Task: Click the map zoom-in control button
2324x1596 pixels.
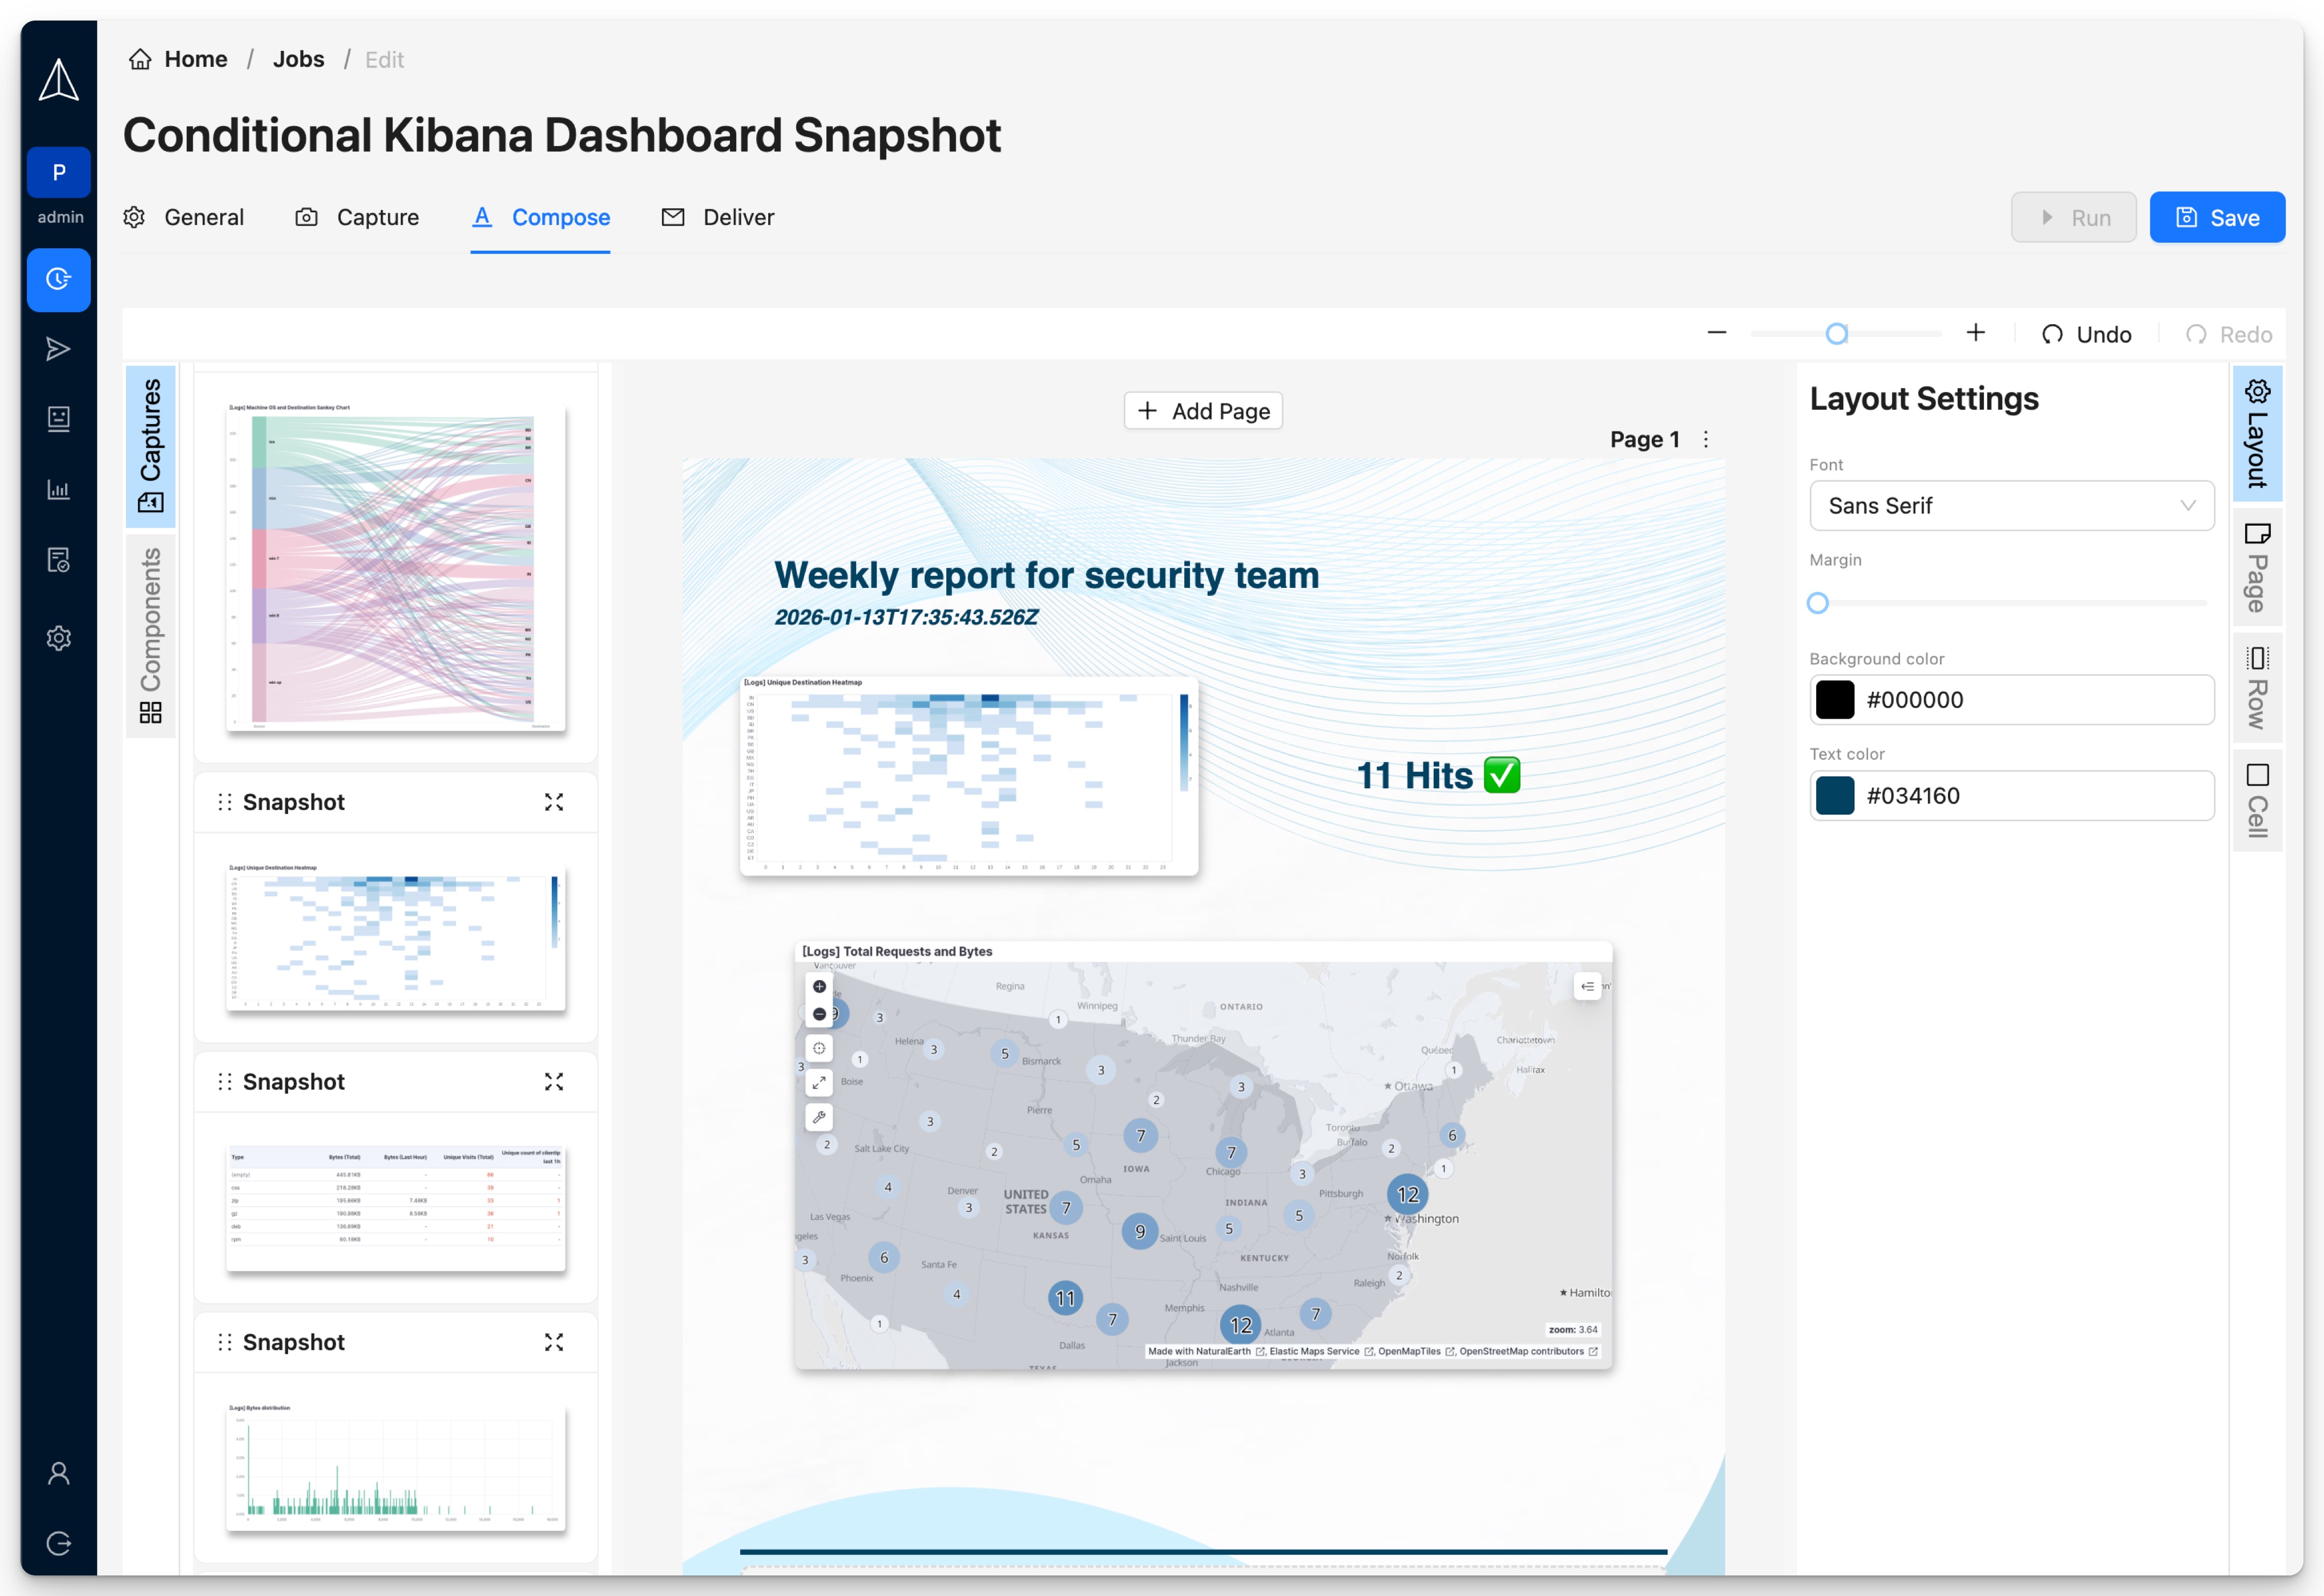Action: (819, 987)
